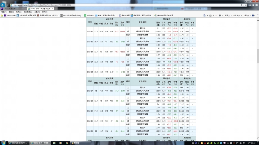Click the 2015/12 month cell
This screenshot has height=145, width=259.
[90, 32]
